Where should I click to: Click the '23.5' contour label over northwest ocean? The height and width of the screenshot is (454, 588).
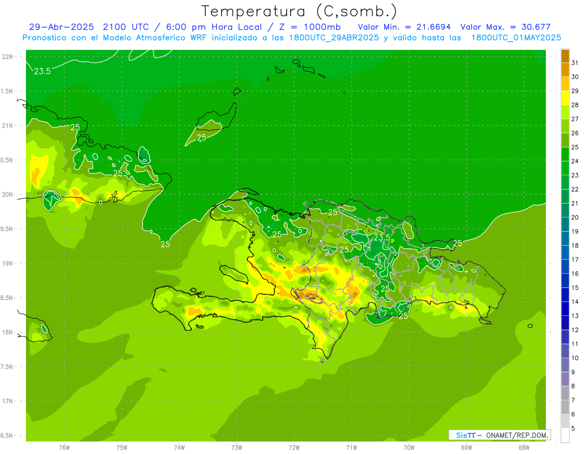42,72
